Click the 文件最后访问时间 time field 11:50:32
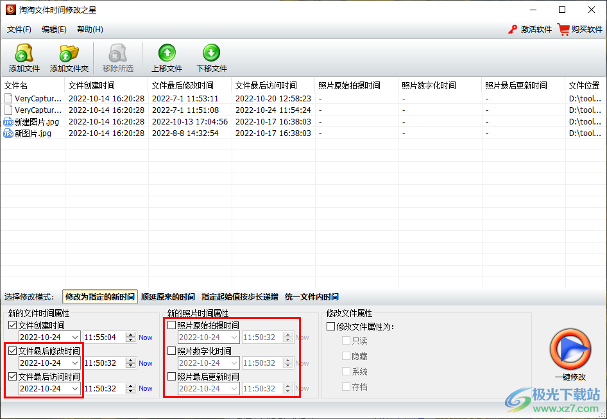The height and width of the screenshot is (419, 607). (105, 388)
